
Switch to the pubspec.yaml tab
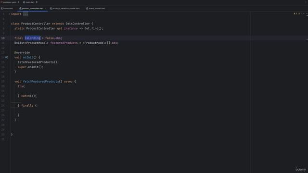point(9,2)
